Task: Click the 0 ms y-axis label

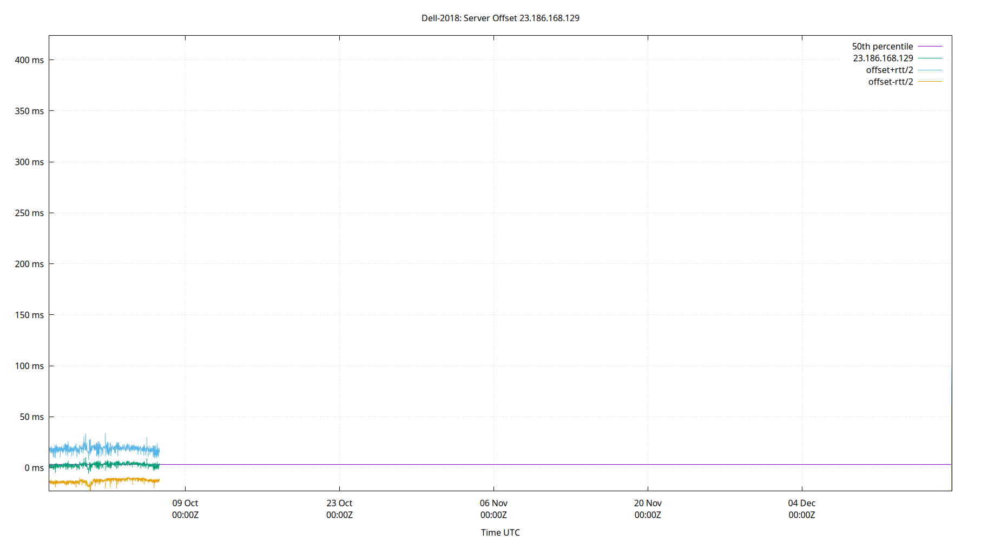Action: click(34, 468)
